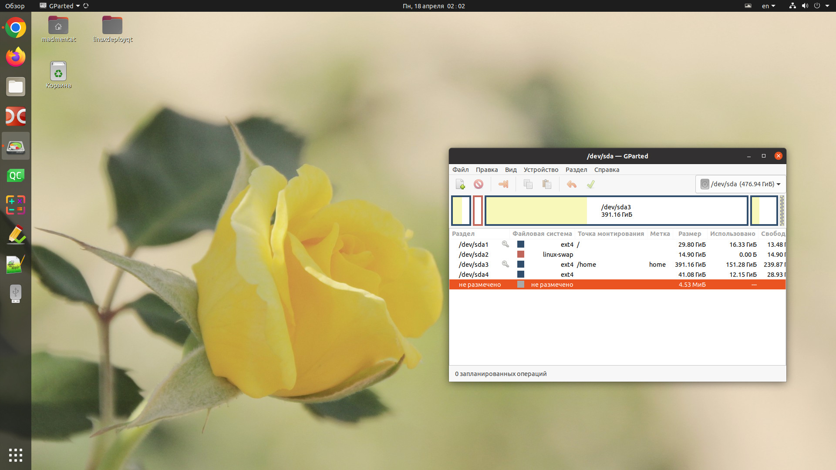
Task: Open the GParted app menu in top bar
Action: click(x=60, y=6)
